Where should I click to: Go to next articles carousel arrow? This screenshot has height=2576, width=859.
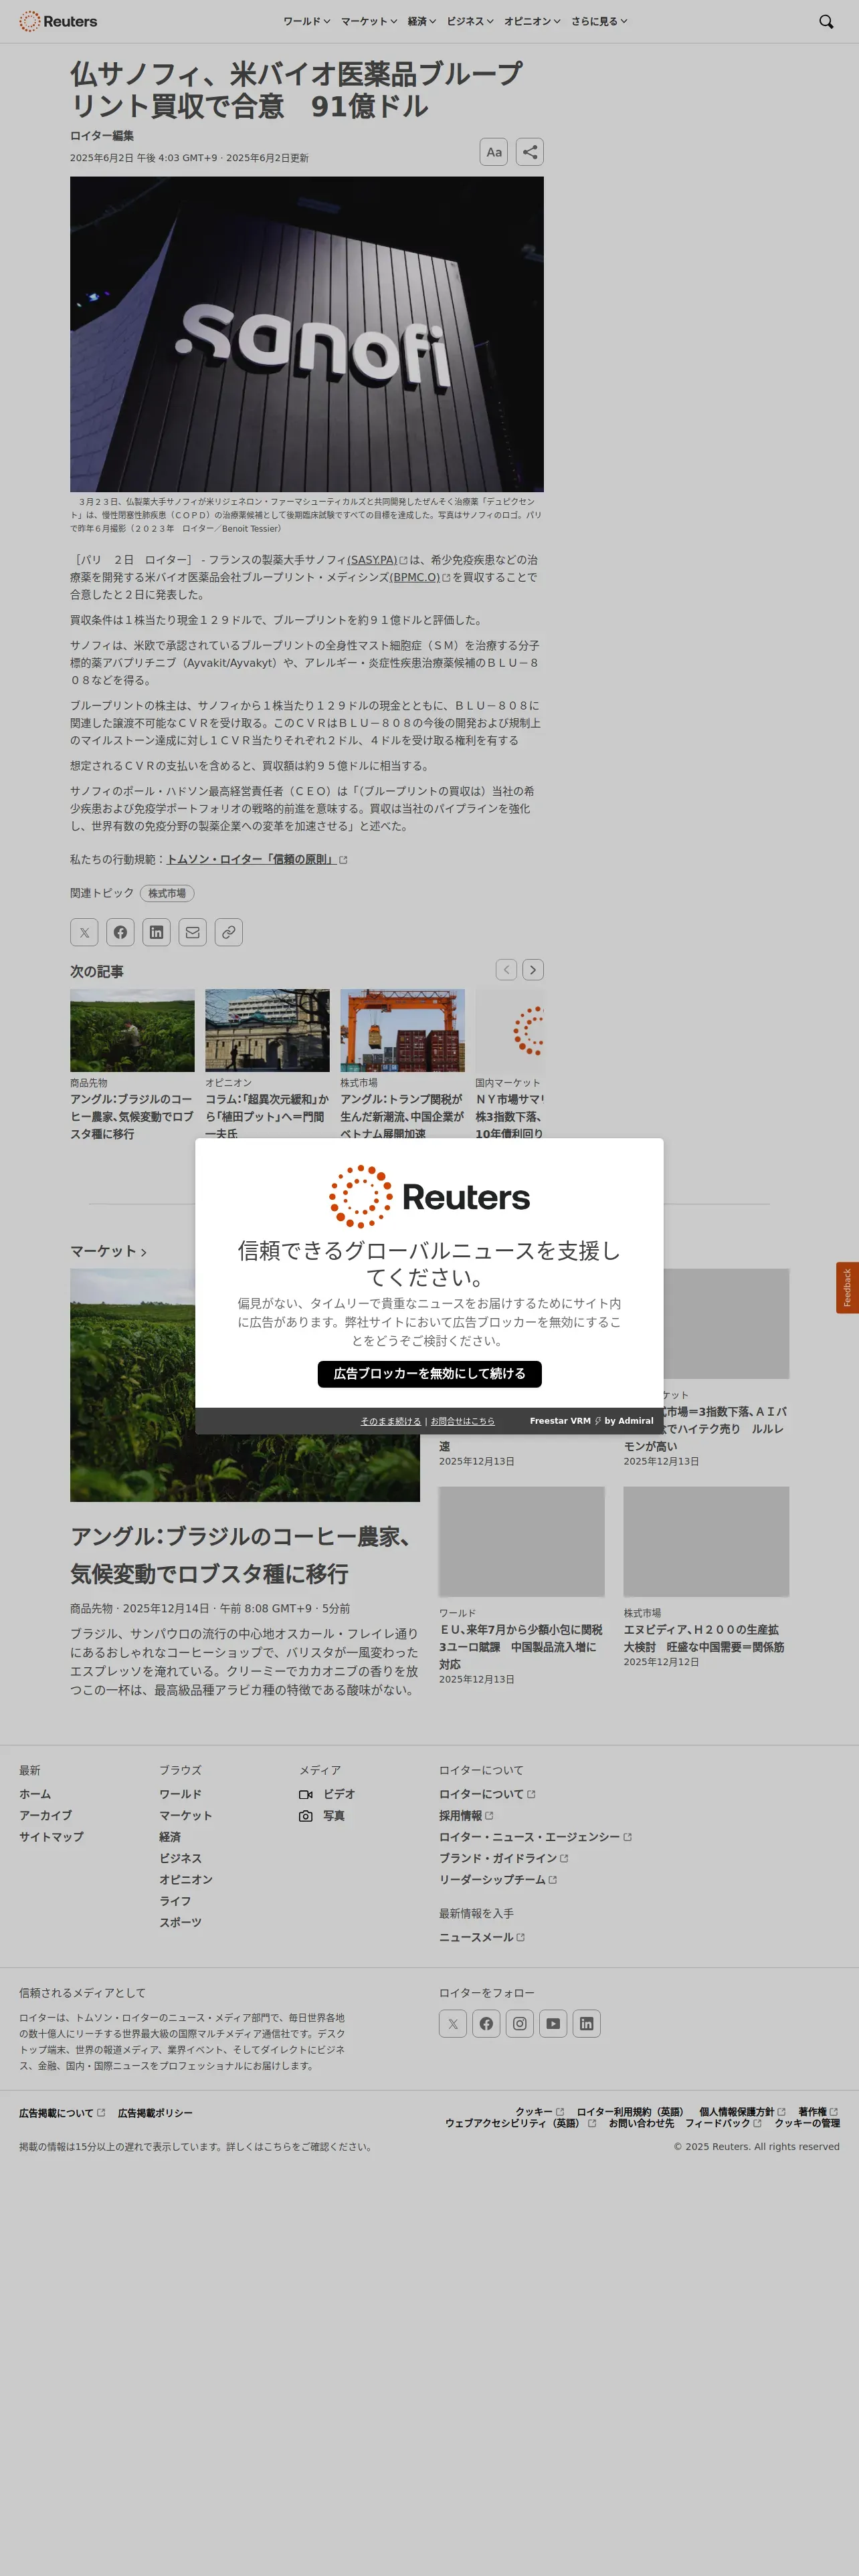[x=533, y=969]
